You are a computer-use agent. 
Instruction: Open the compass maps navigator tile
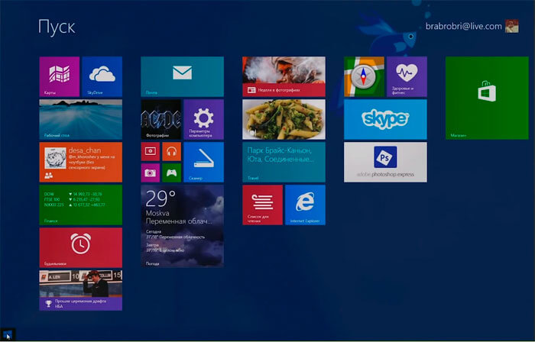(364, 76)
